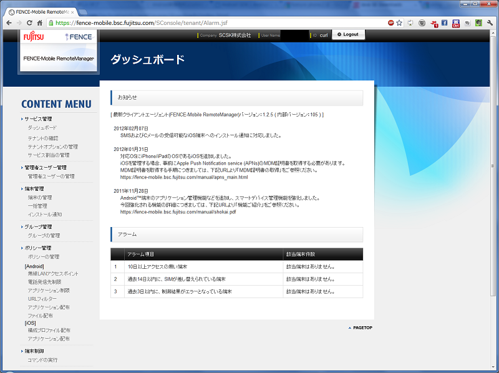Click the browser back arrow
The height and width of the screenshot is (373, 499).
(x=9, y=23)
